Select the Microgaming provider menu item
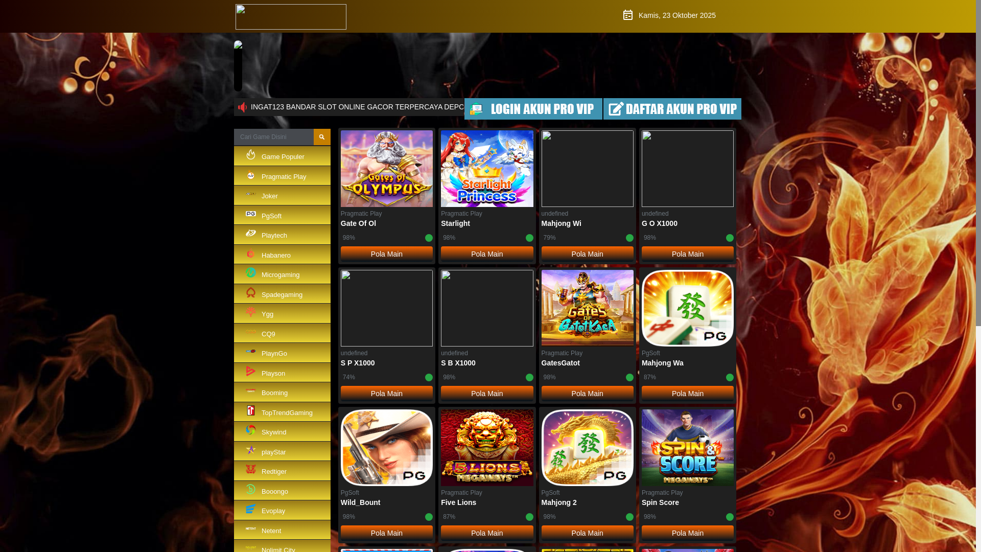This screenshot has height=552, width=981. [x=282, y=274]
